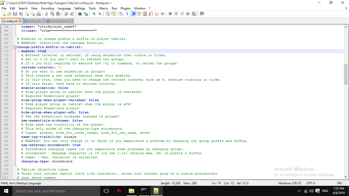Toggle Word Wrap in the toolbar
Image resolution: width=349 pixels, height=196 pixels.
pyautogui.click(x=121, y=14)
